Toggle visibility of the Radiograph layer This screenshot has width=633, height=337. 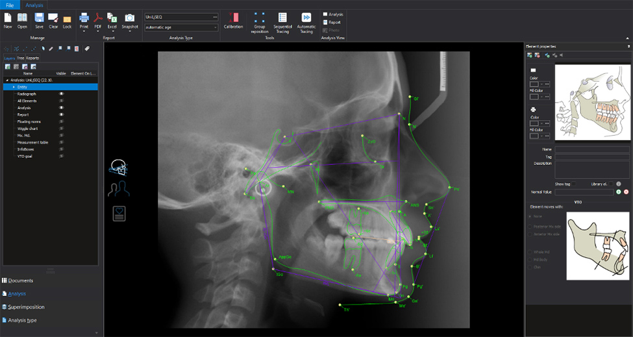click(62, 94)
